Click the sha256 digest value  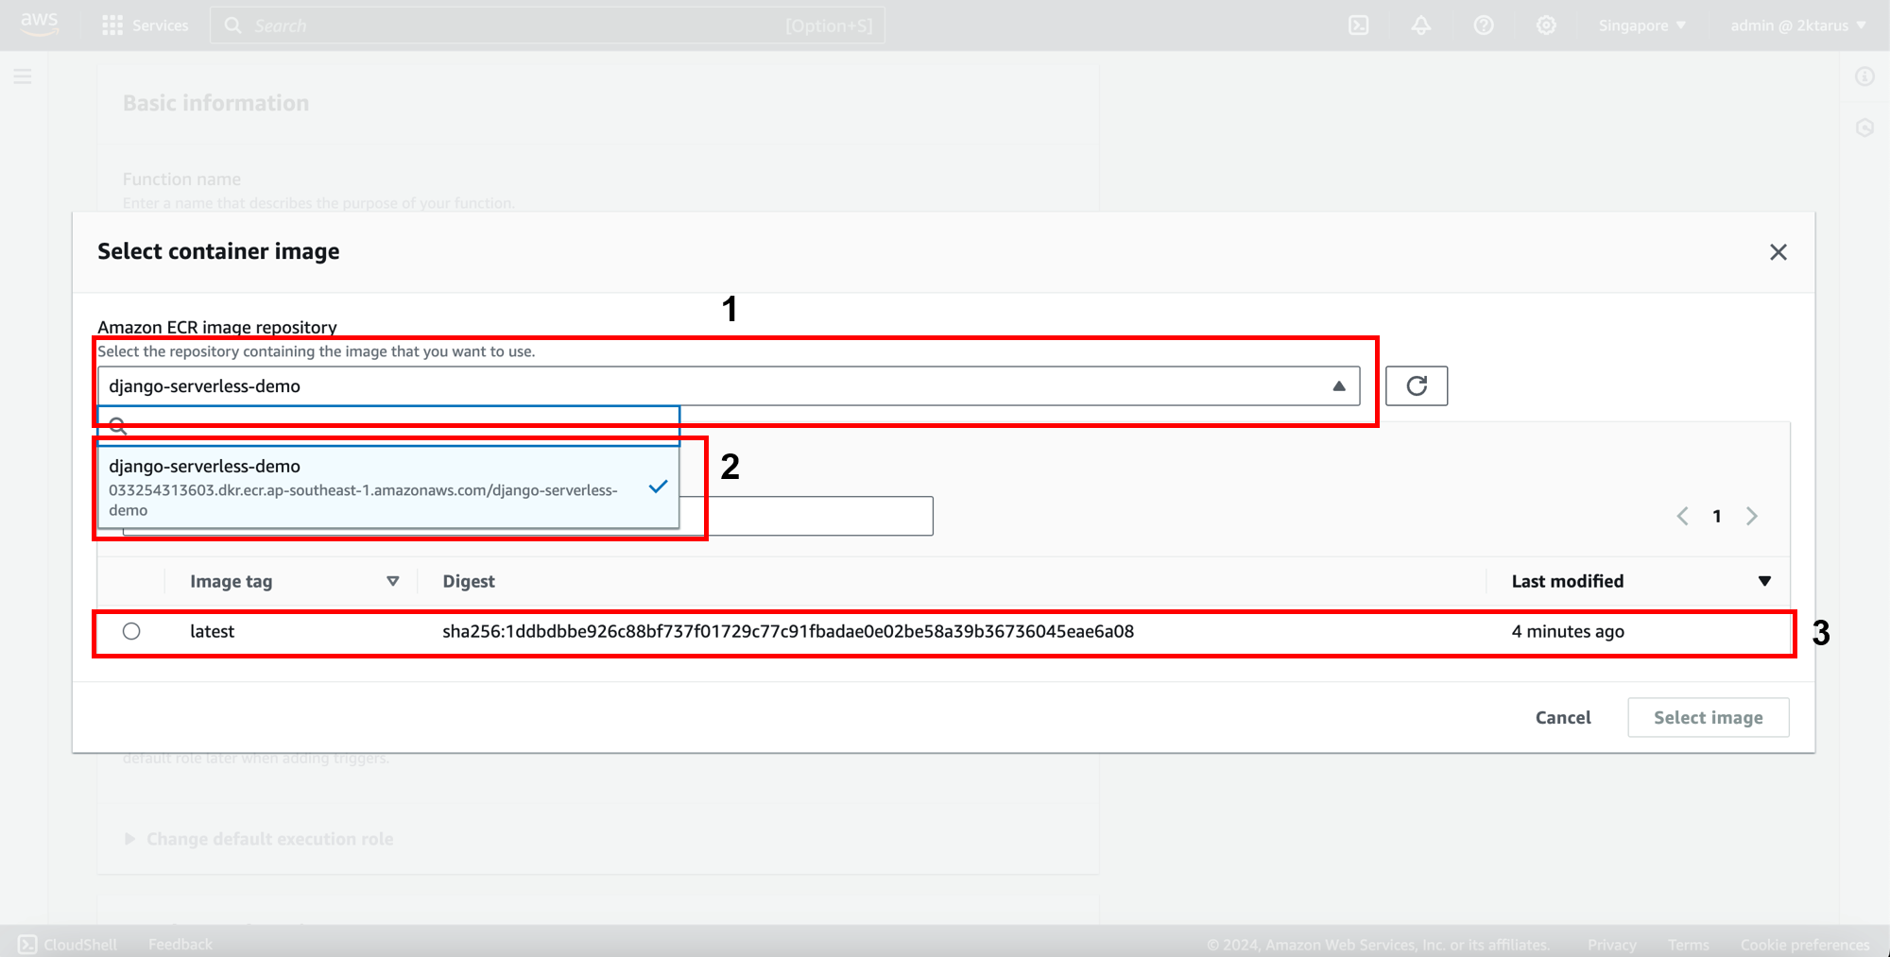click(788, 631)
